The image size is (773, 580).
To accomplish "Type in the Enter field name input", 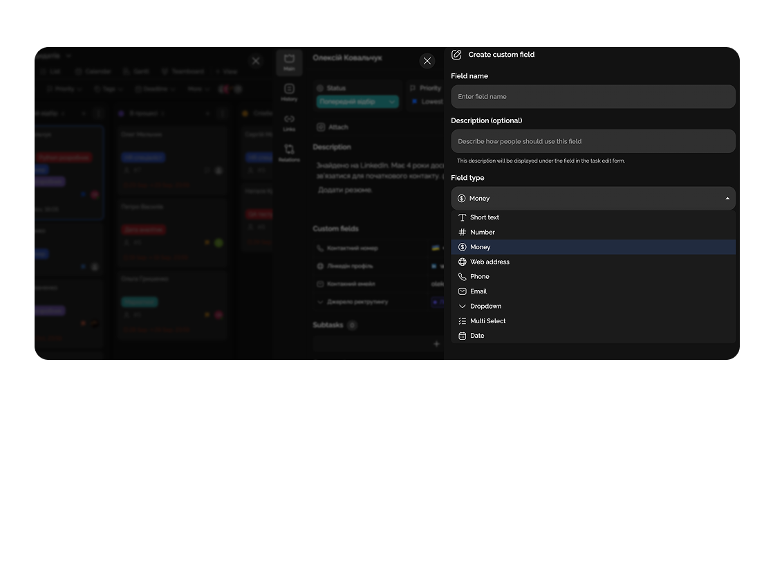I will click(593, 97).
